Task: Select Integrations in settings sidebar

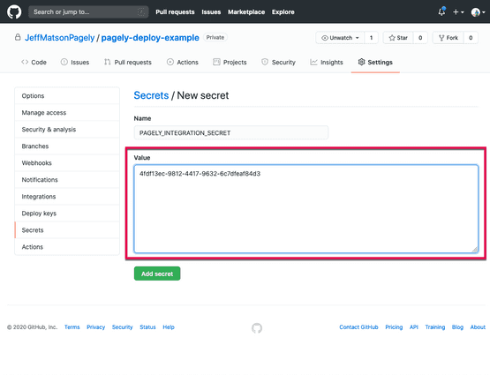Action: click(x=67, y=197)
